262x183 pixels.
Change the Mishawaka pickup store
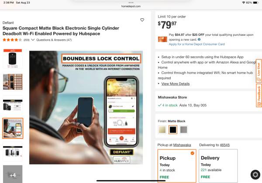182,145
